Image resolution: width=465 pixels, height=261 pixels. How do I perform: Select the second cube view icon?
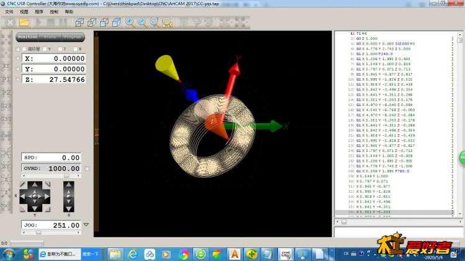point(92,22)
